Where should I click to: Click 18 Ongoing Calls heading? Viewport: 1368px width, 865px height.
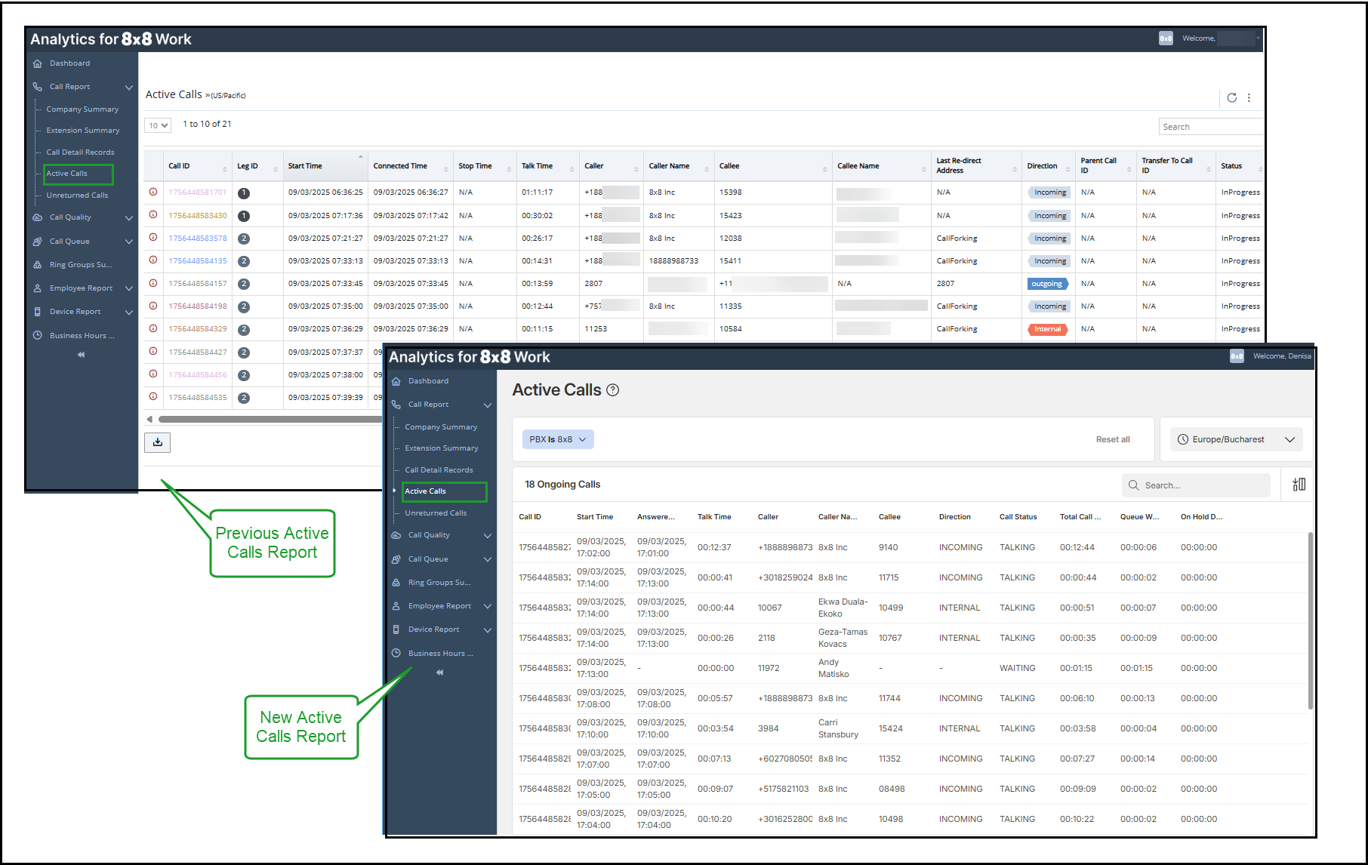click(x=562, y=485)
